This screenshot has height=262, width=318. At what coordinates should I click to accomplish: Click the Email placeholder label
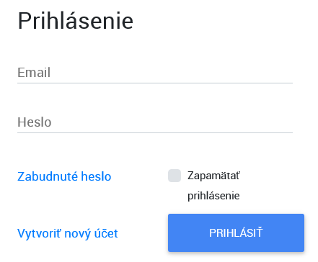point(34,73)
